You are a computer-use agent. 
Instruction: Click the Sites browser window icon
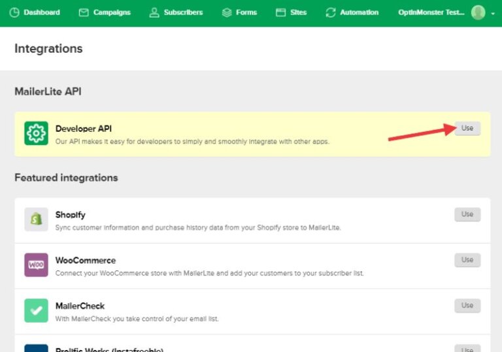click(x=281, y=12)
